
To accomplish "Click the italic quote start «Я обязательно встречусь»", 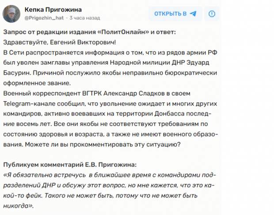I will tap(46, 175).
